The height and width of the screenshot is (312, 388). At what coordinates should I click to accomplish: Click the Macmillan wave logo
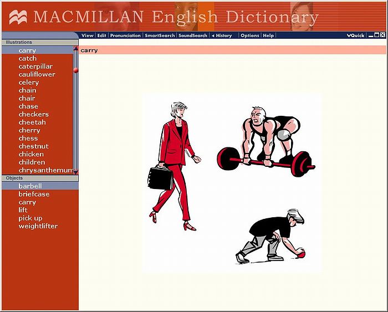click(x=18, y=17)
